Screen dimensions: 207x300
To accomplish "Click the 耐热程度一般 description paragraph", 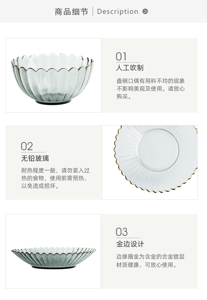I will coord(55,178).
